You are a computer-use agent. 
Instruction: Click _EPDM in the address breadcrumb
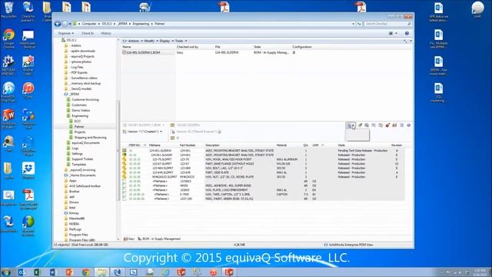click(x=122, y=24)
